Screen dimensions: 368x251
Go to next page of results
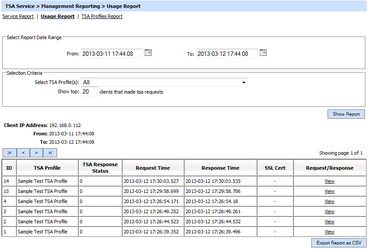click(x=36, y=153)
